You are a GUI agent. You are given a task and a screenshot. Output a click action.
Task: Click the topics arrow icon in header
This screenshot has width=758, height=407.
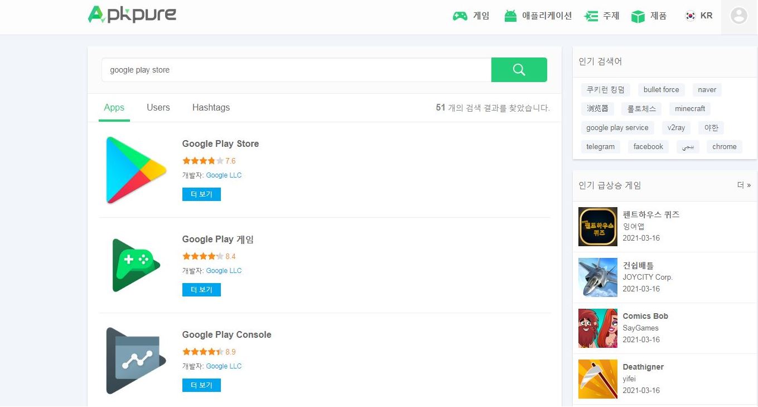click(x=591, y=16)
